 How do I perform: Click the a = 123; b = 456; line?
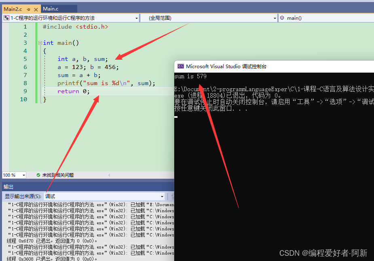tap(88, 67)
